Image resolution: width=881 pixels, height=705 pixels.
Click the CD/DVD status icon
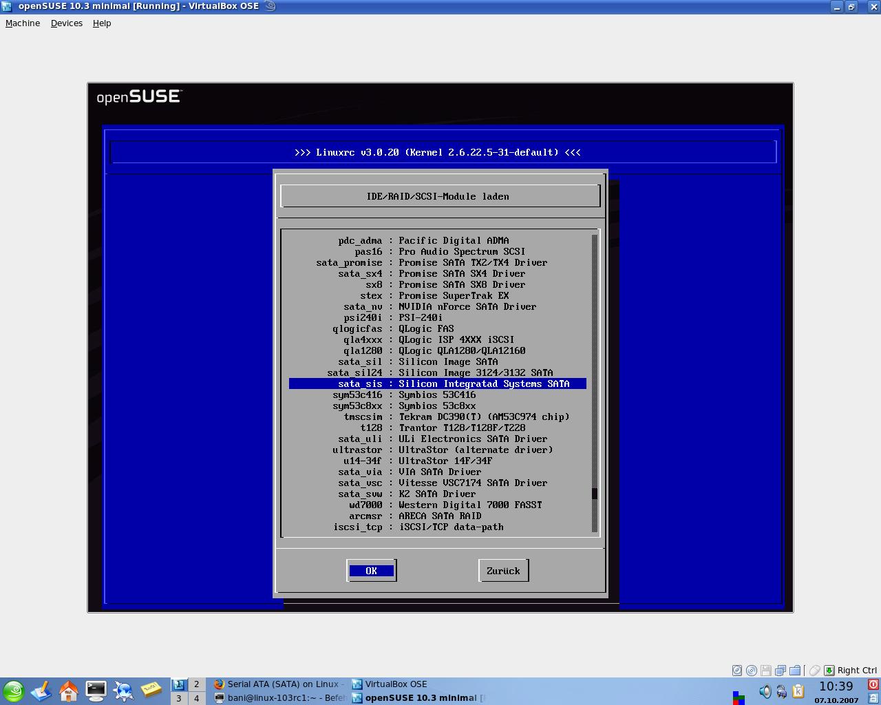coord(752,670)
